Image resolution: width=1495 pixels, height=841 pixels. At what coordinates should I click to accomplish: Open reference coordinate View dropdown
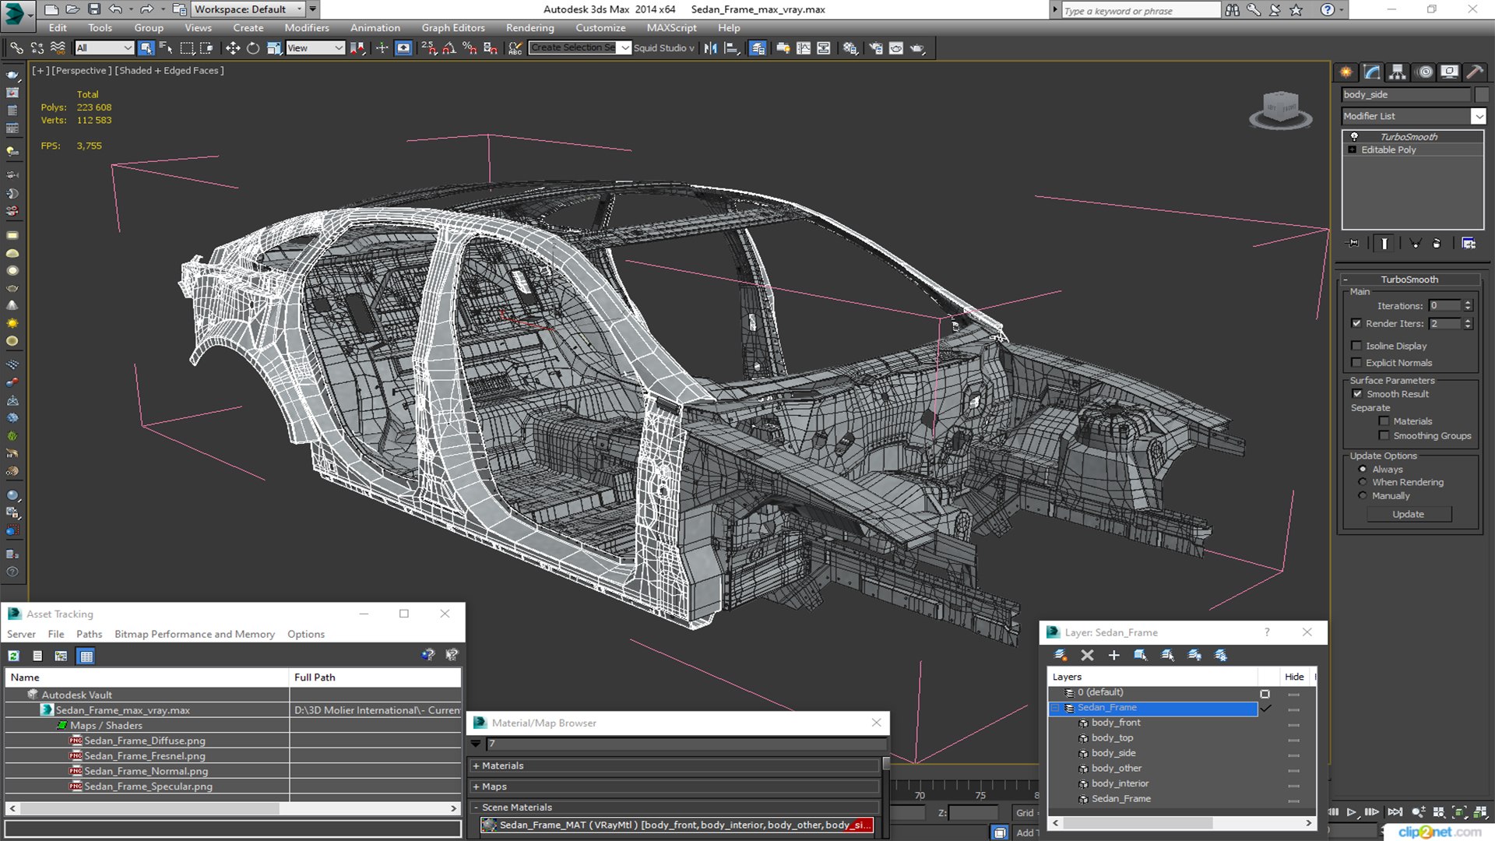coord(315,48)
